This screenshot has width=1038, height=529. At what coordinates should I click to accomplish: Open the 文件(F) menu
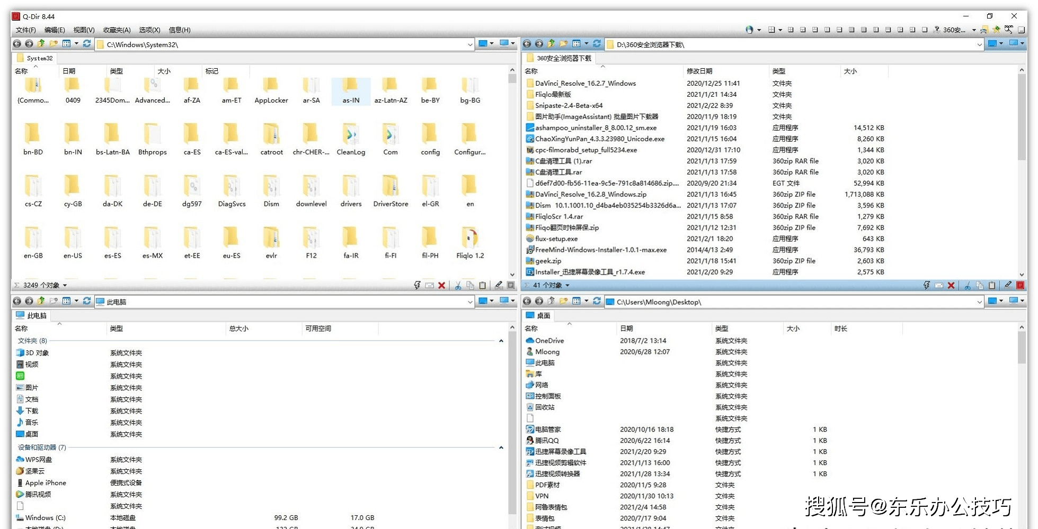[26, 30]
